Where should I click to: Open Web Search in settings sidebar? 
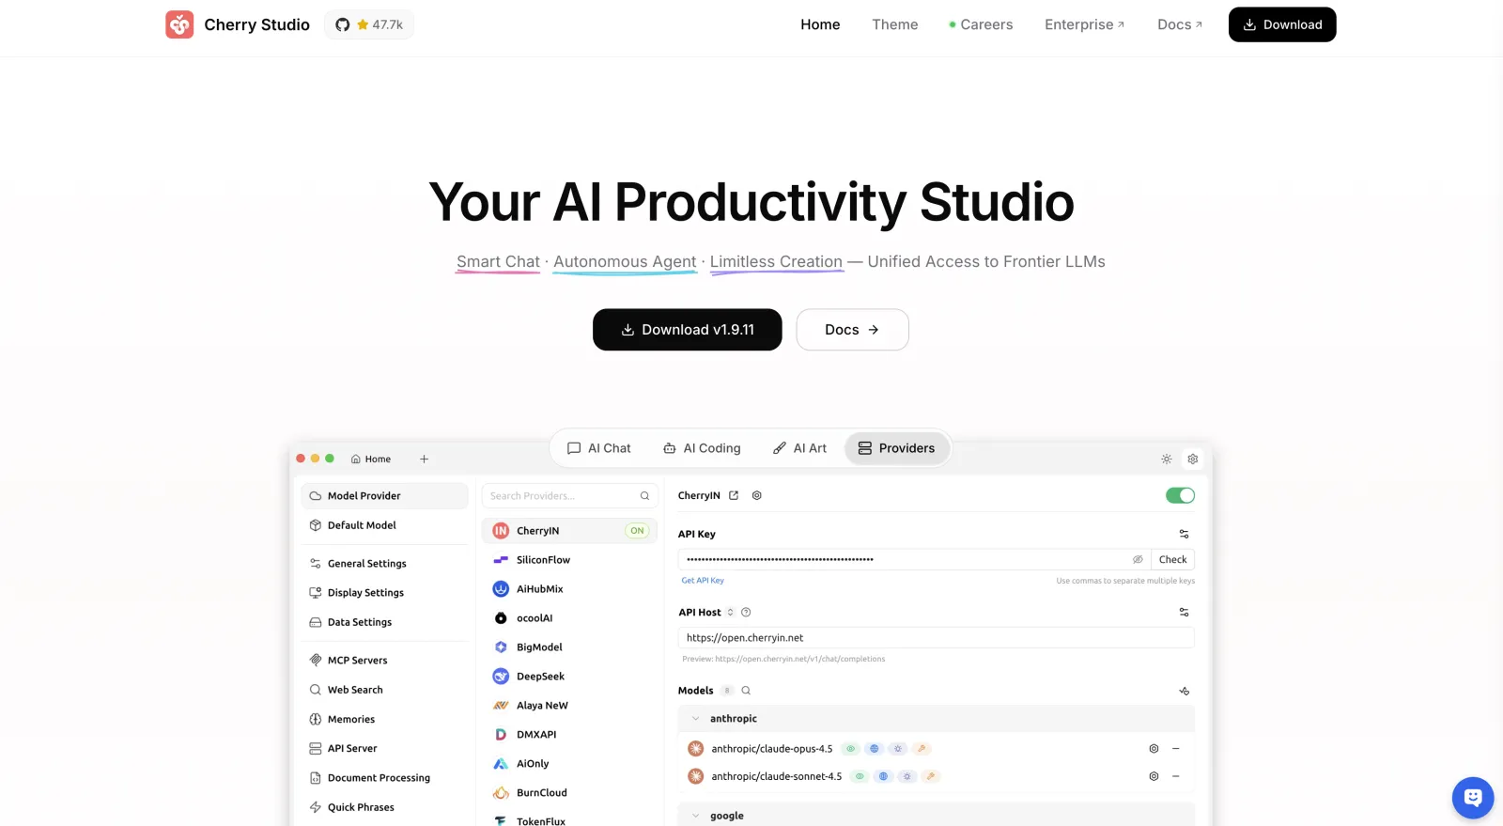(x=384, y=690)
